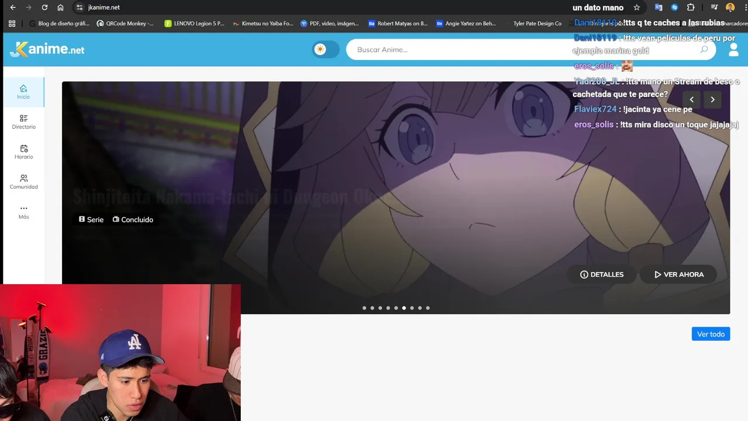
Task: Go back using the browser back arrow
Action: point(13,8)
